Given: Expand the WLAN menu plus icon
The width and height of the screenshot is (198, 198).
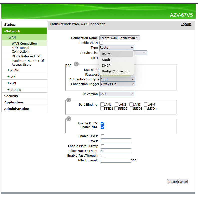Looking at the screenshot, I should (8, 70).
